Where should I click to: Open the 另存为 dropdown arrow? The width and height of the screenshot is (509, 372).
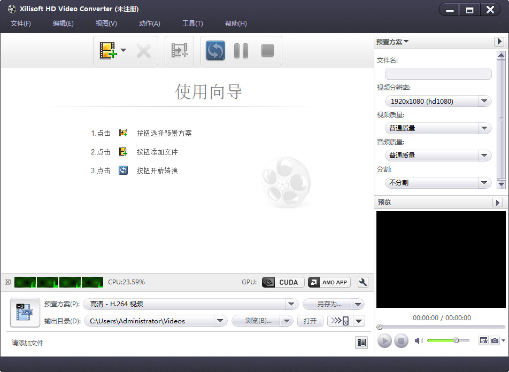[x=358, y=305]
